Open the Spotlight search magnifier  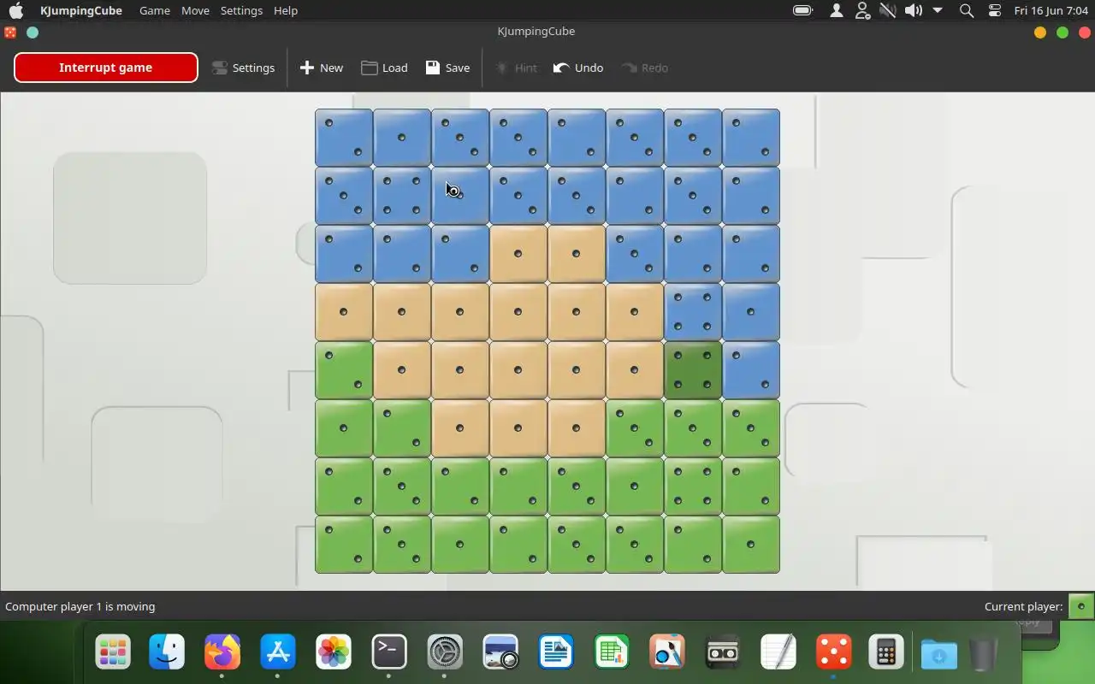coord(967,10)
